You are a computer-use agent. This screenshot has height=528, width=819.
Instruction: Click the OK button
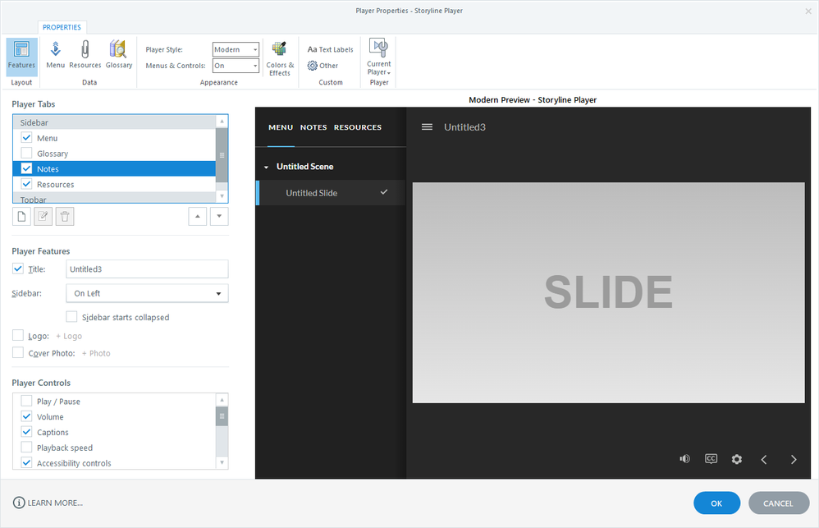(716, 503)
